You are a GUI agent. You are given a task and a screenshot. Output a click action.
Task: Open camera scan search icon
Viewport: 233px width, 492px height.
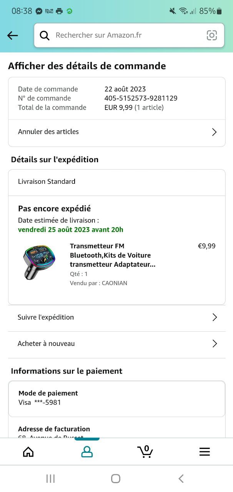pyautogui.click(x=212, y=35)
